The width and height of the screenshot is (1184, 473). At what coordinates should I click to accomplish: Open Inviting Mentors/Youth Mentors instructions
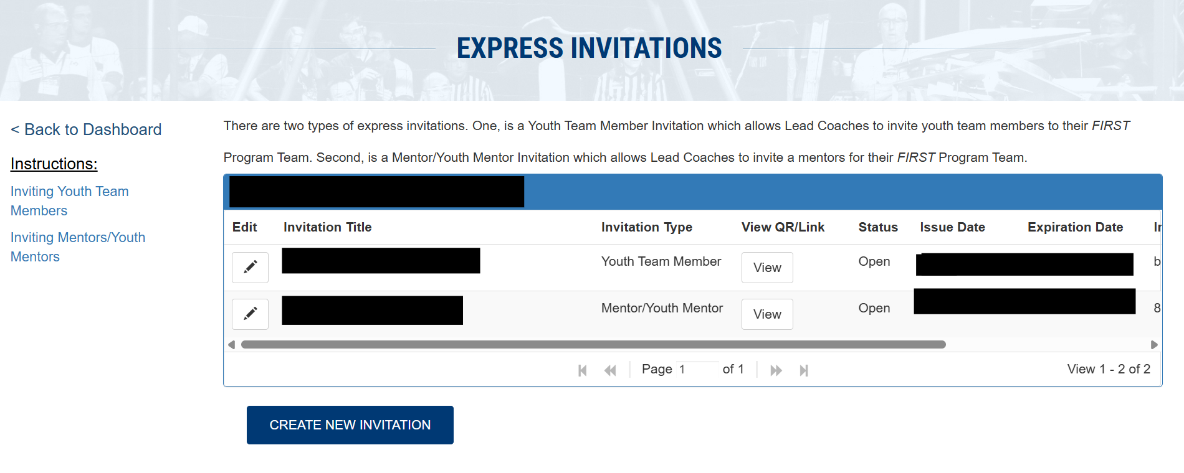pyautogui.click(x=78, y=247)
